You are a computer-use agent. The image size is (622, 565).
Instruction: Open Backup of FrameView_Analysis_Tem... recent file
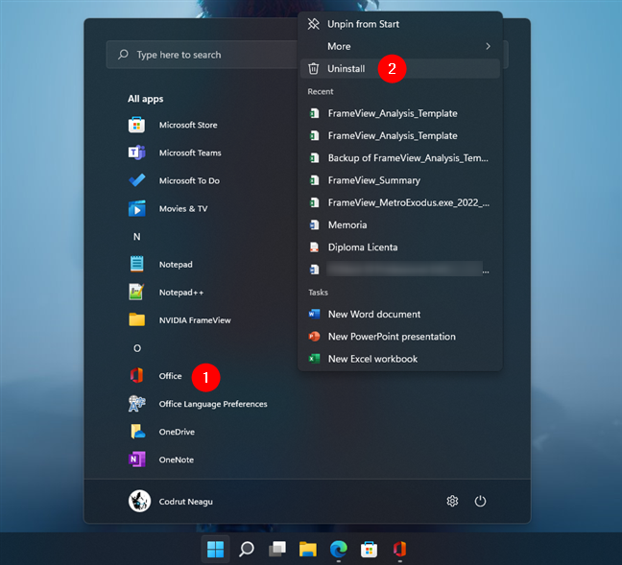(400, 158)
